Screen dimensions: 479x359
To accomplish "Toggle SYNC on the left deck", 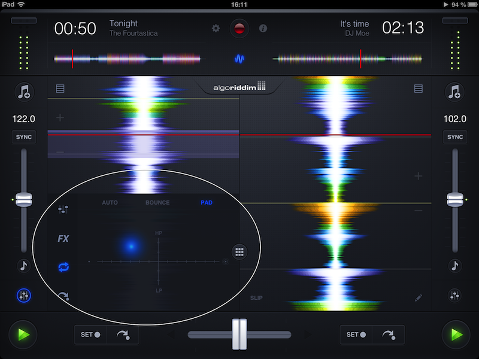I will coord(25,137).
